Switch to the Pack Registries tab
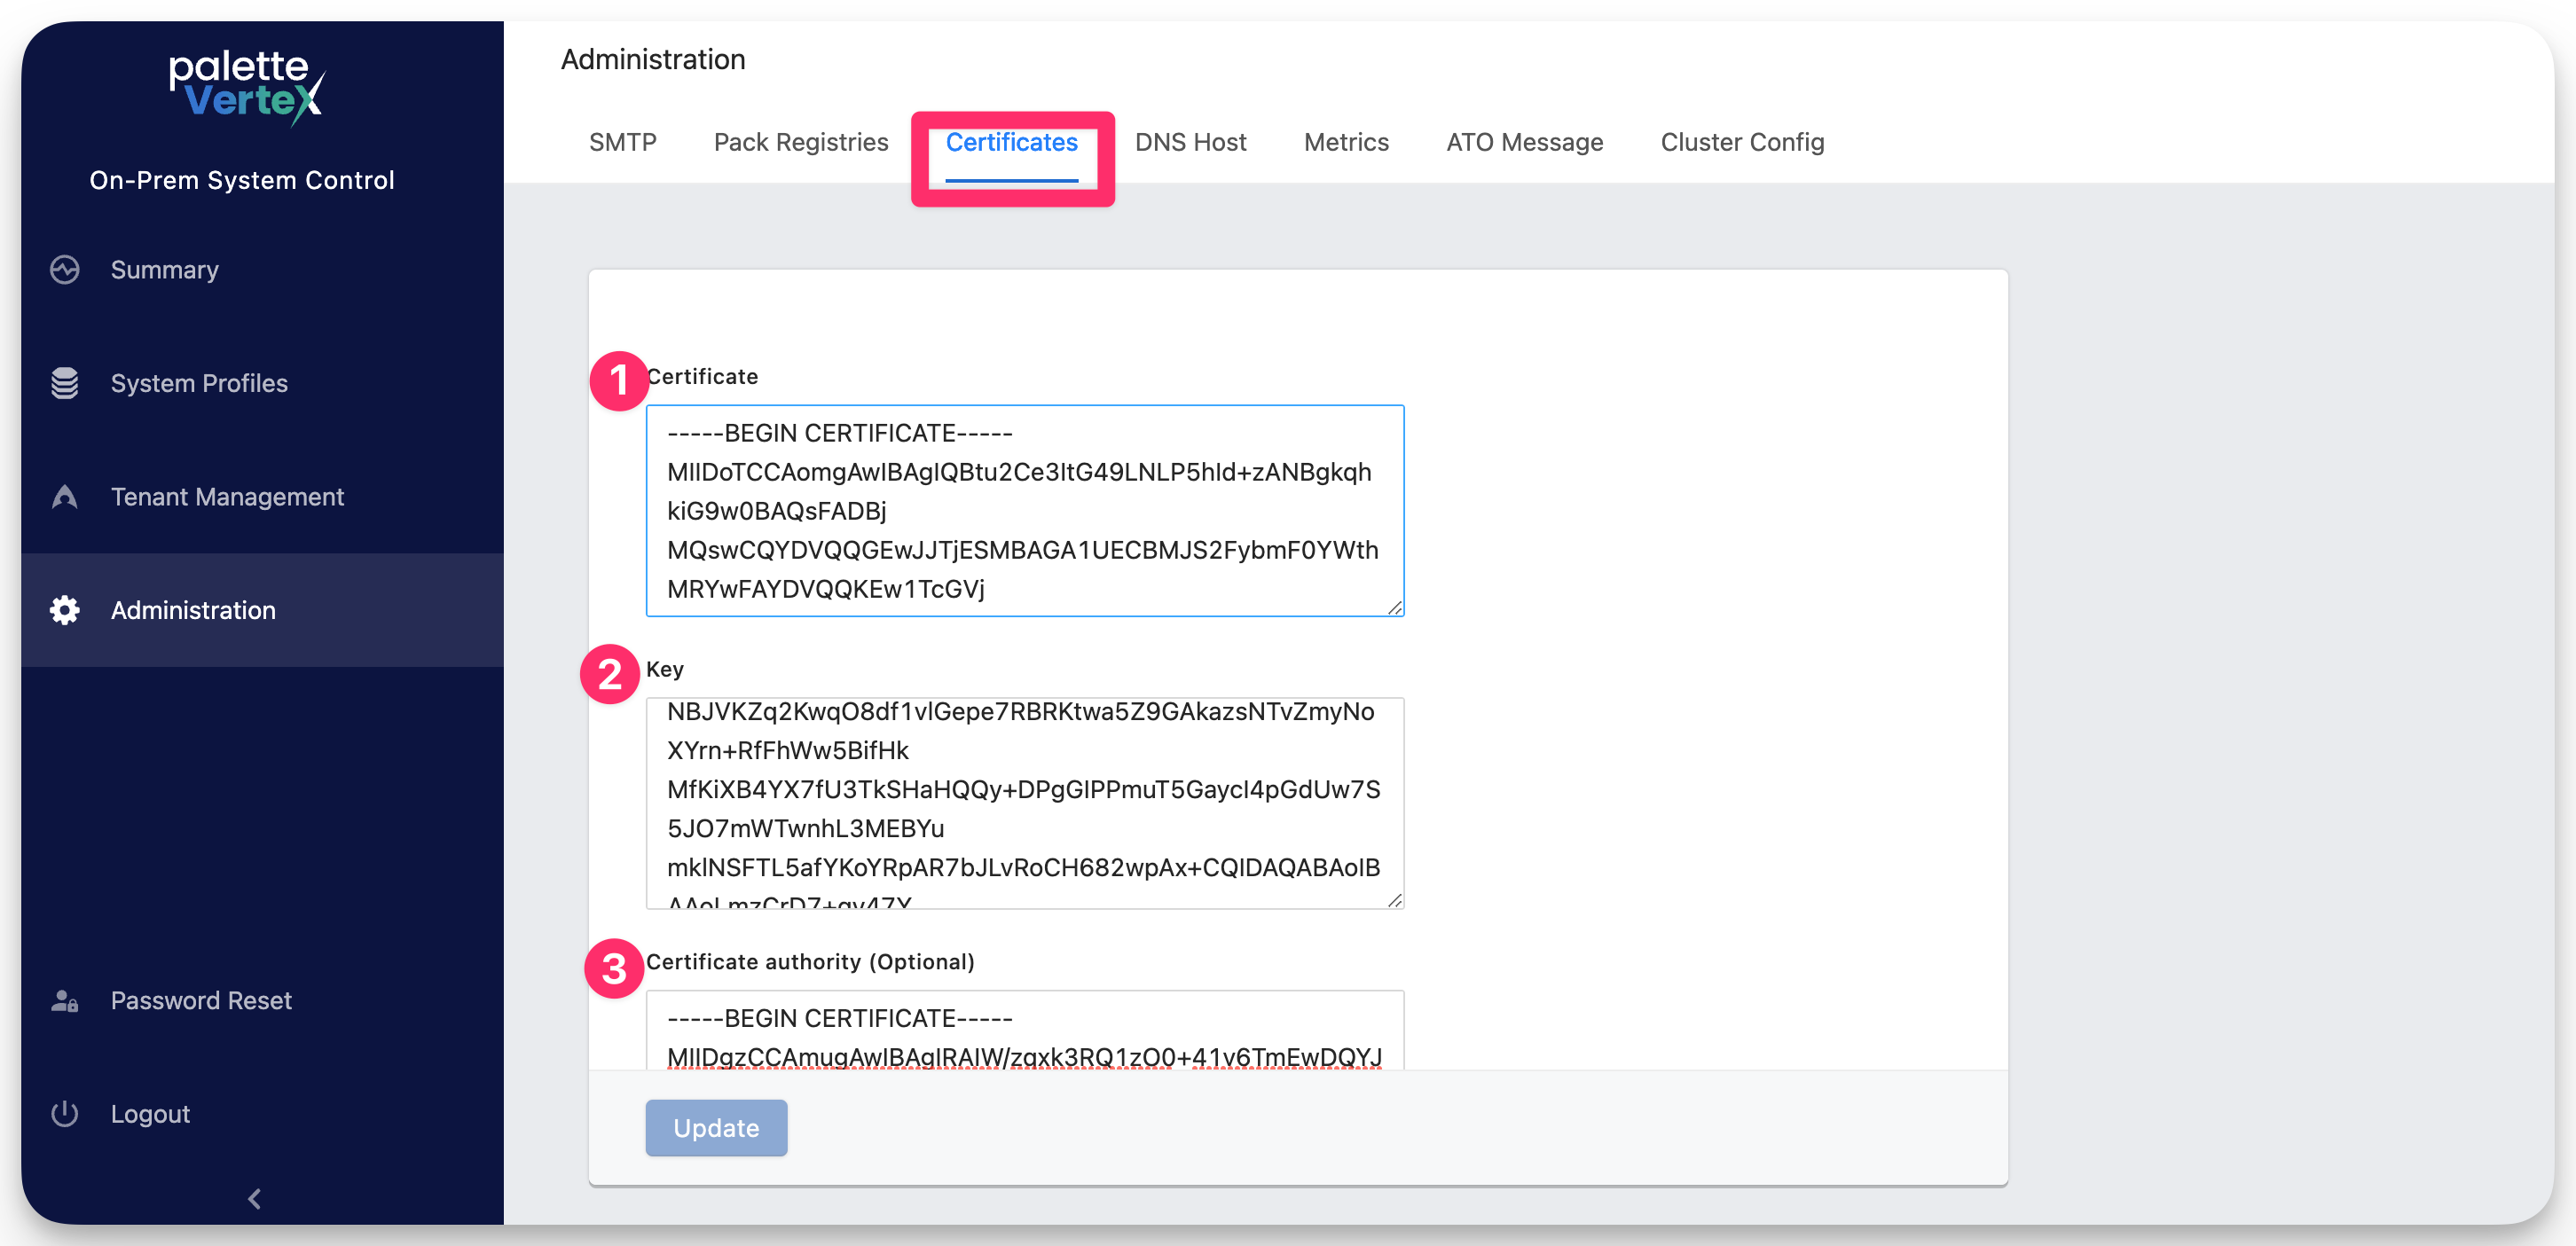 click(x=801, y=142)
